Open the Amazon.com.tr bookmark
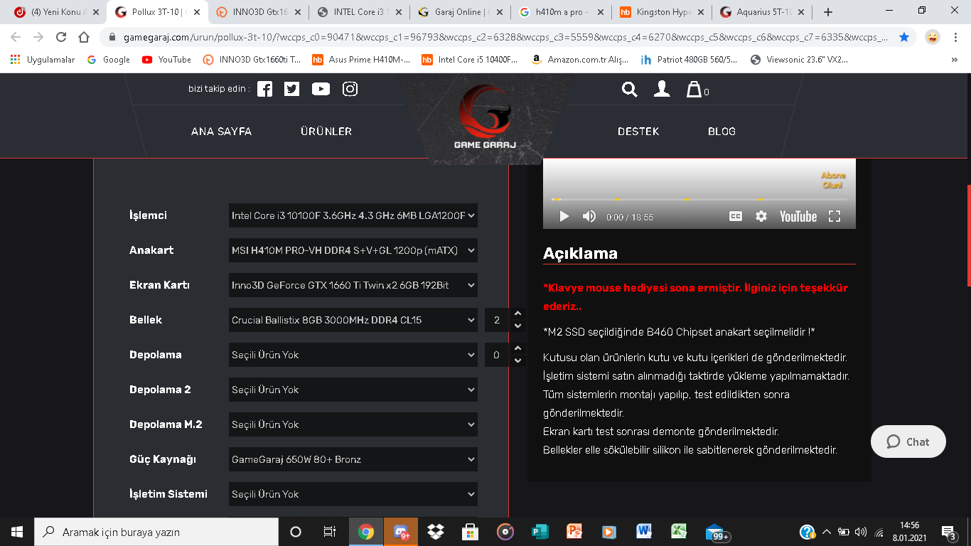This screenshot has height=546, width=971. tap(581, 60)
